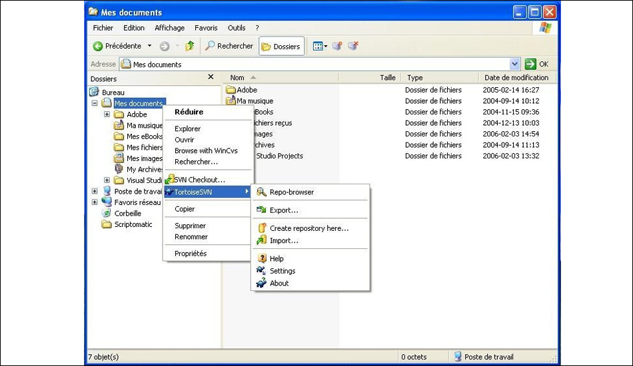Select Mes eBooks in folder tree
633x366 pixels.
(144, 136)
